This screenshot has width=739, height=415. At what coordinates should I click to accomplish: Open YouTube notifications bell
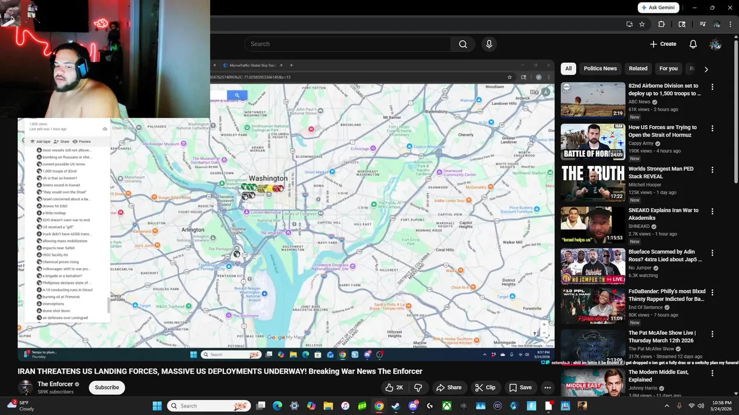[693, 44]
